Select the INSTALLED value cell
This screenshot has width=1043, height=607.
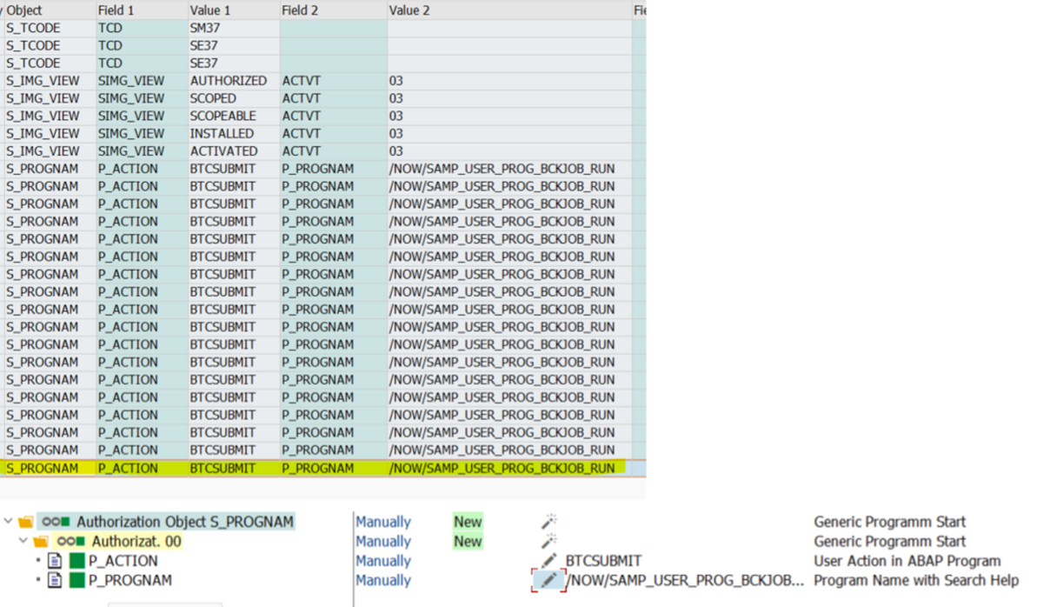[234, 133]
